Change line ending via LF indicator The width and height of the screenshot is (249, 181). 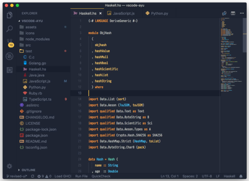pyautogui.click(x=218, y=176)
